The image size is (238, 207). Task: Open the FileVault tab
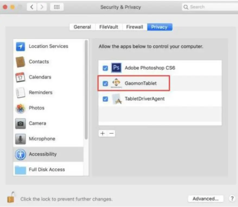pos(109,27)
